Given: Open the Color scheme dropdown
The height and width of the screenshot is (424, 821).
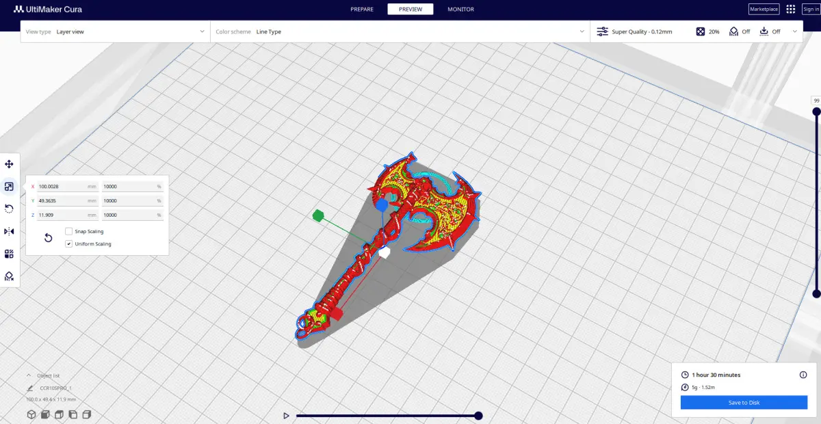Looking at the screenshot, I should click(400, 31).
